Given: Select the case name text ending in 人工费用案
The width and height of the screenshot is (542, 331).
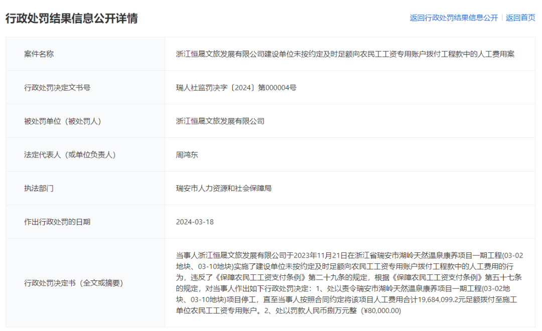Looking at the screenshot, I should [345, 54].
